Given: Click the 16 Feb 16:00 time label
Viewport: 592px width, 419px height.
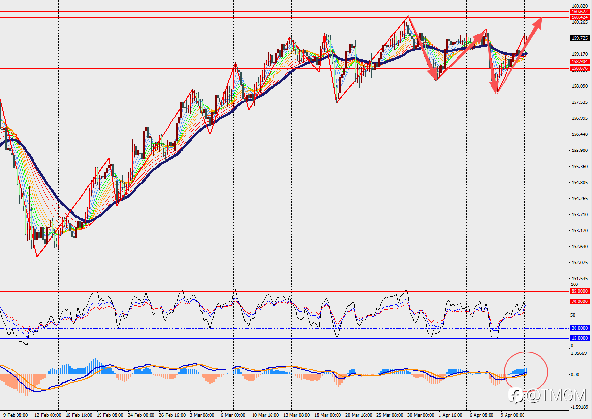Looking at the screenshot, I should coord(79,416).
